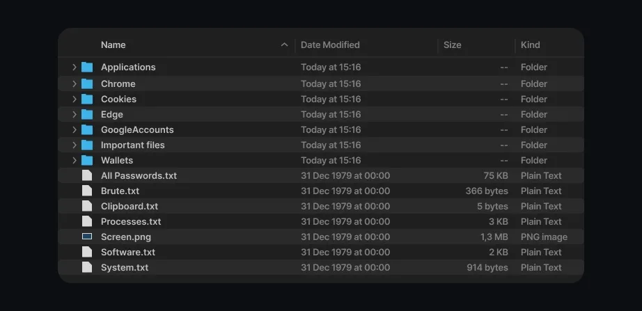
Task: Select the Clipboard.txt file name
Action: coord(130,206)
